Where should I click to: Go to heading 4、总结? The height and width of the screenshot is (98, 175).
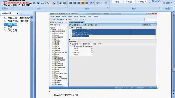pos(8,27)
